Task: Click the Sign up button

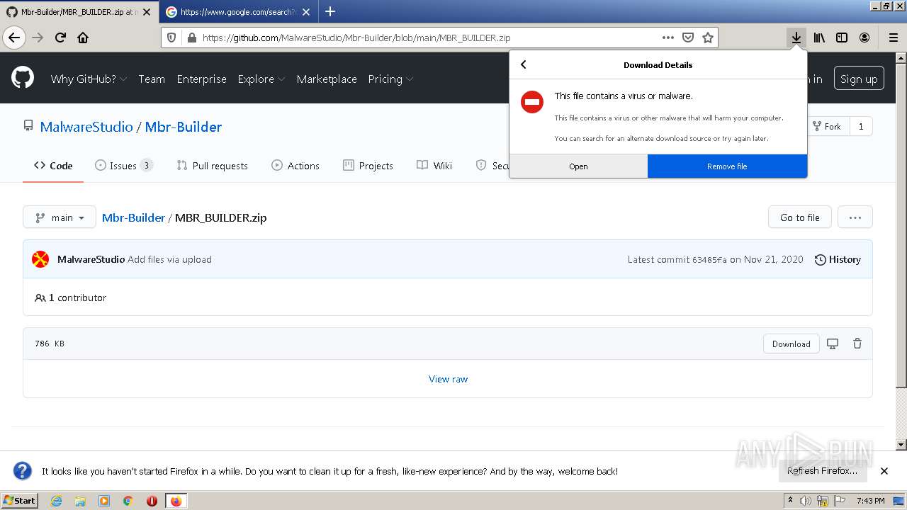Action: click(x=859, y=79)
